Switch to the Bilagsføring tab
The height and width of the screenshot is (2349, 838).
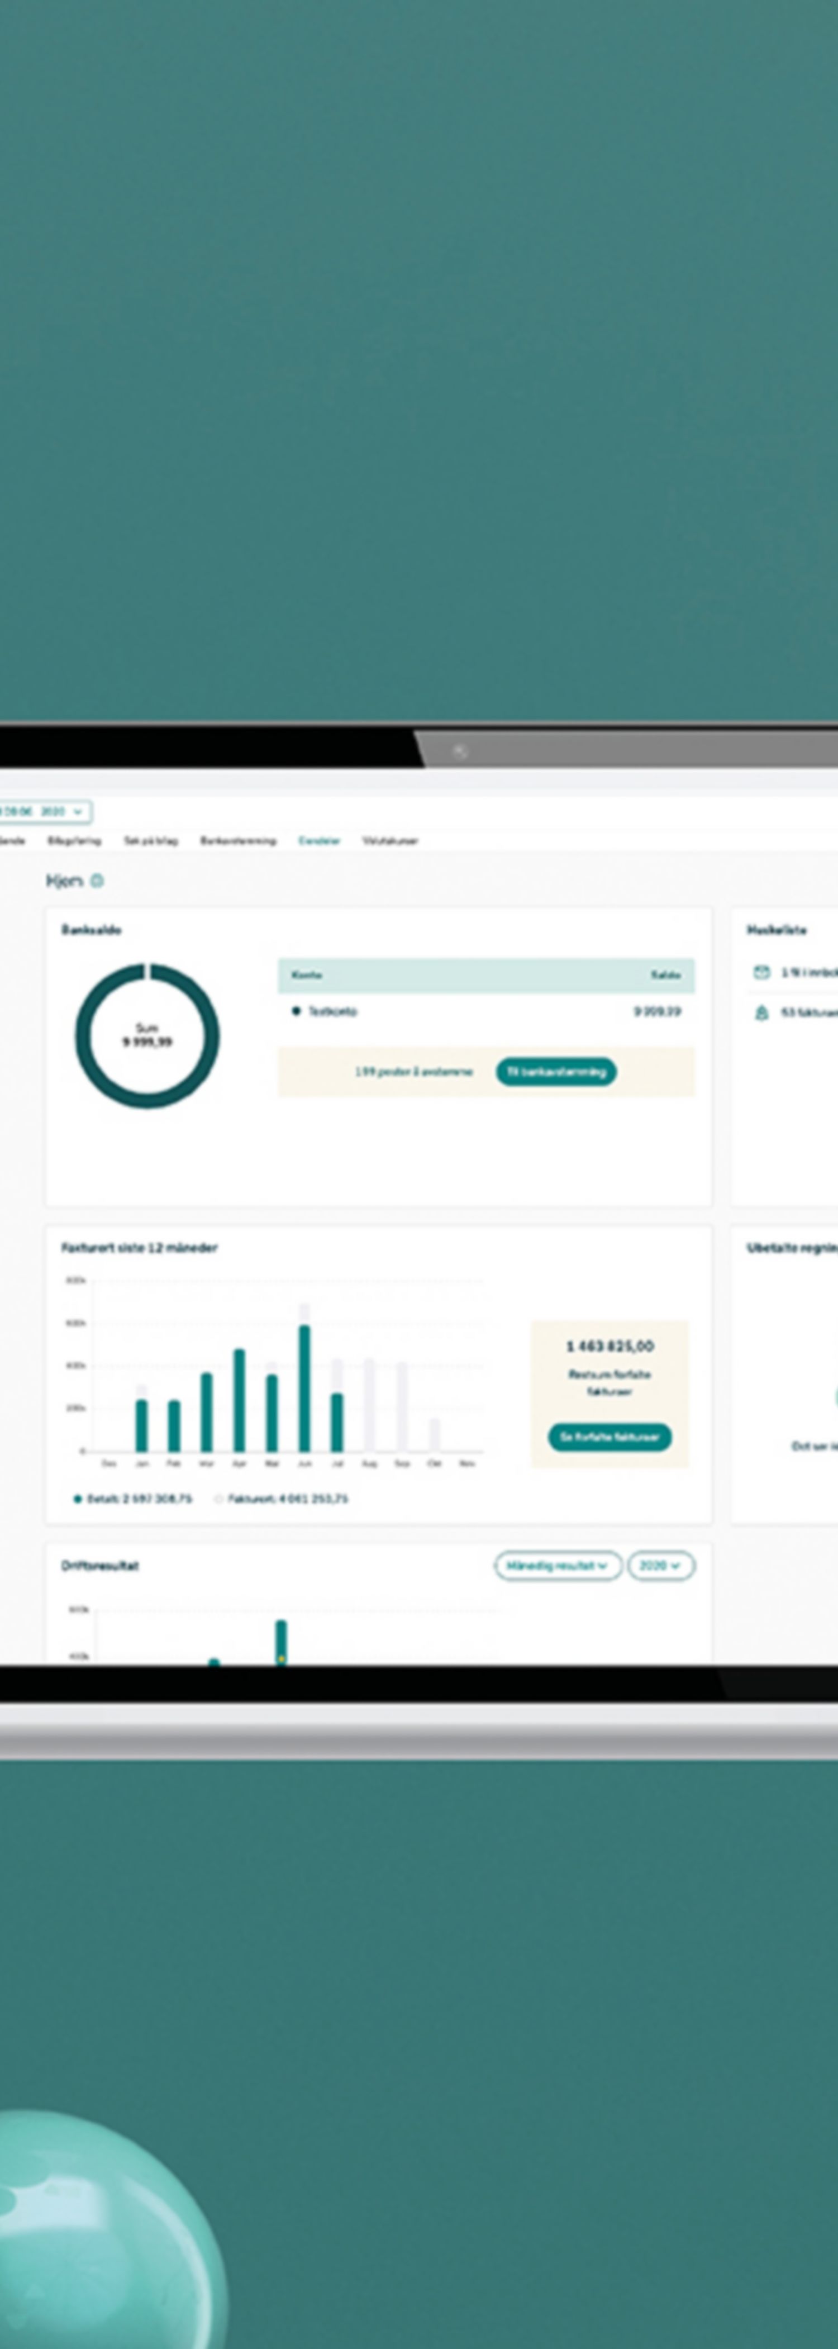[74, 841]
